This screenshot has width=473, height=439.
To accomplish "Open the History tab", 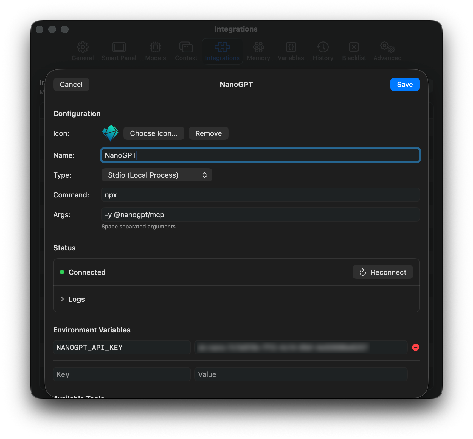I will coord(323,51).
